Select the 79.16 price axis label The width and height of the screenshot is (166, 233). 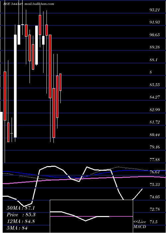(x=155, y=147)
